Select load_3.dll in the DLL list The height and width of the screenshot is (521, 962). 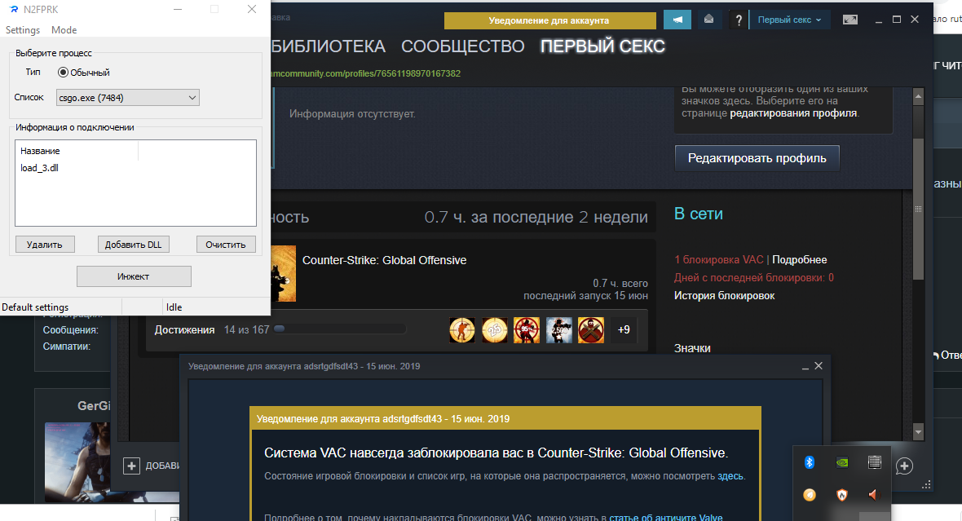point(39,167)
